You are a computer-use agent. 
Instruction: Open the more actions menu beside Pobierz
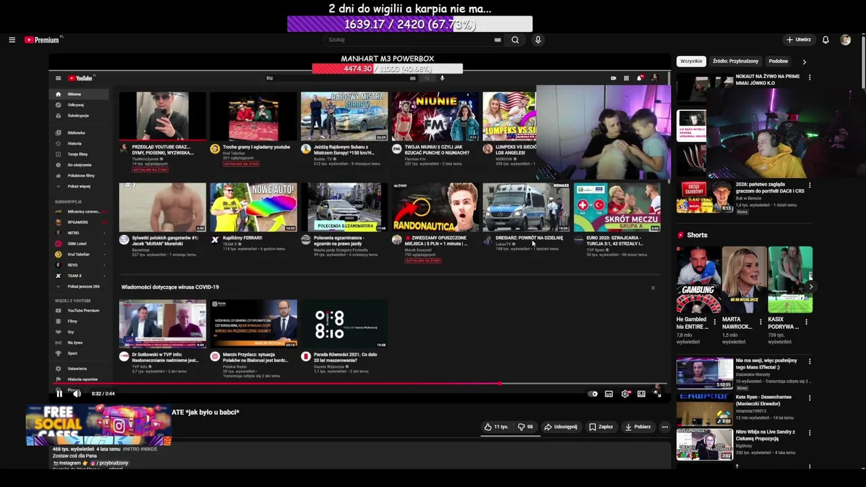(664, 427)
